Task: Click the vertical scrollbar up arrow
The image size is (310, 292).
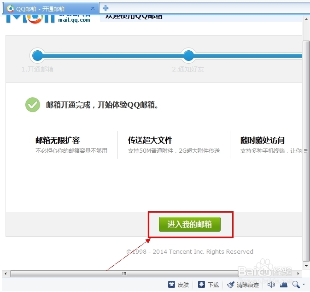Action: click(306, 19)
